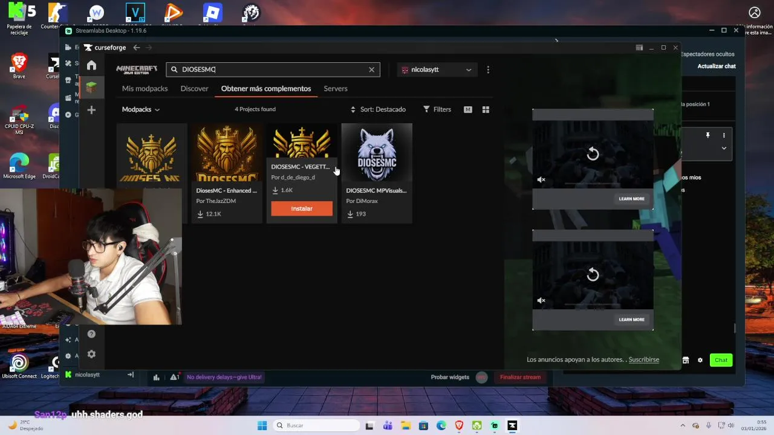
Task: Click Probar widgets in Streamlabs
Action: tap(450, 377)
